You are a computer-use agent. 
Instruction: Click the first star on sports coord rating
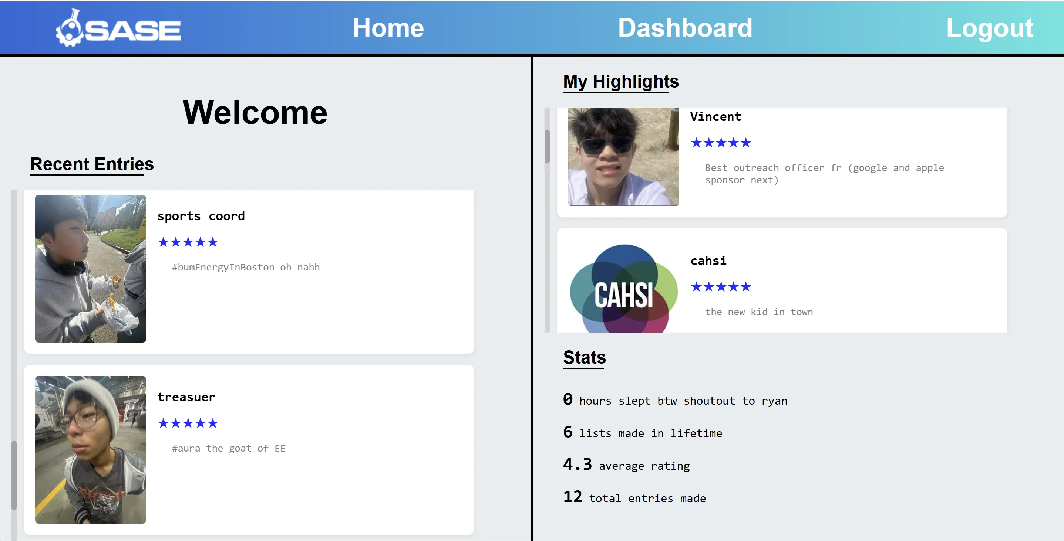click(164, 242)
